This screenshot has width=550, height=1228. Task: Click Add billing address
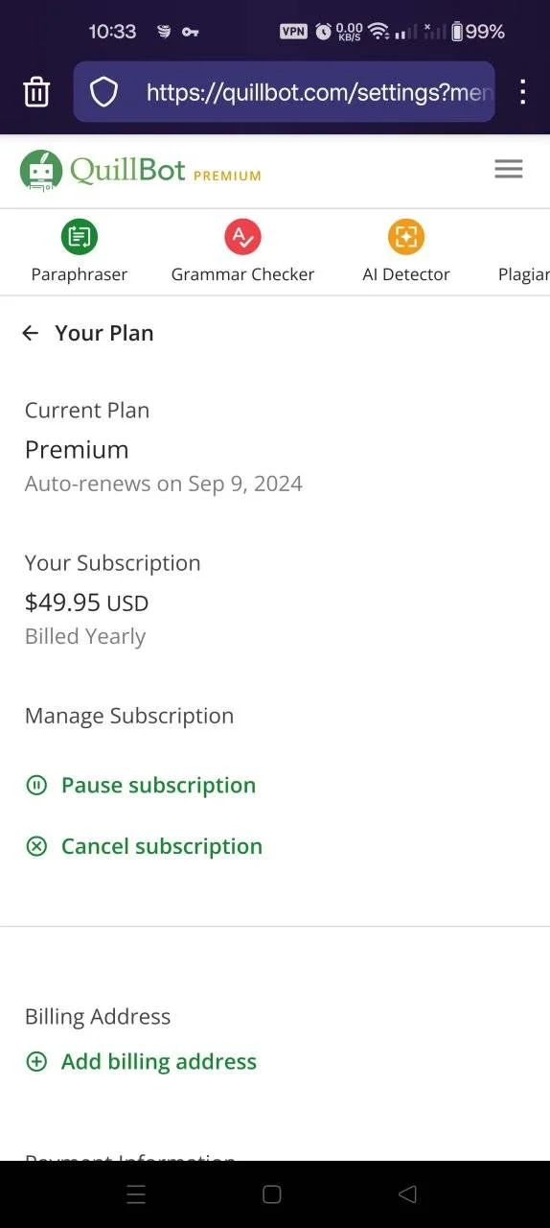(159, 1061)
